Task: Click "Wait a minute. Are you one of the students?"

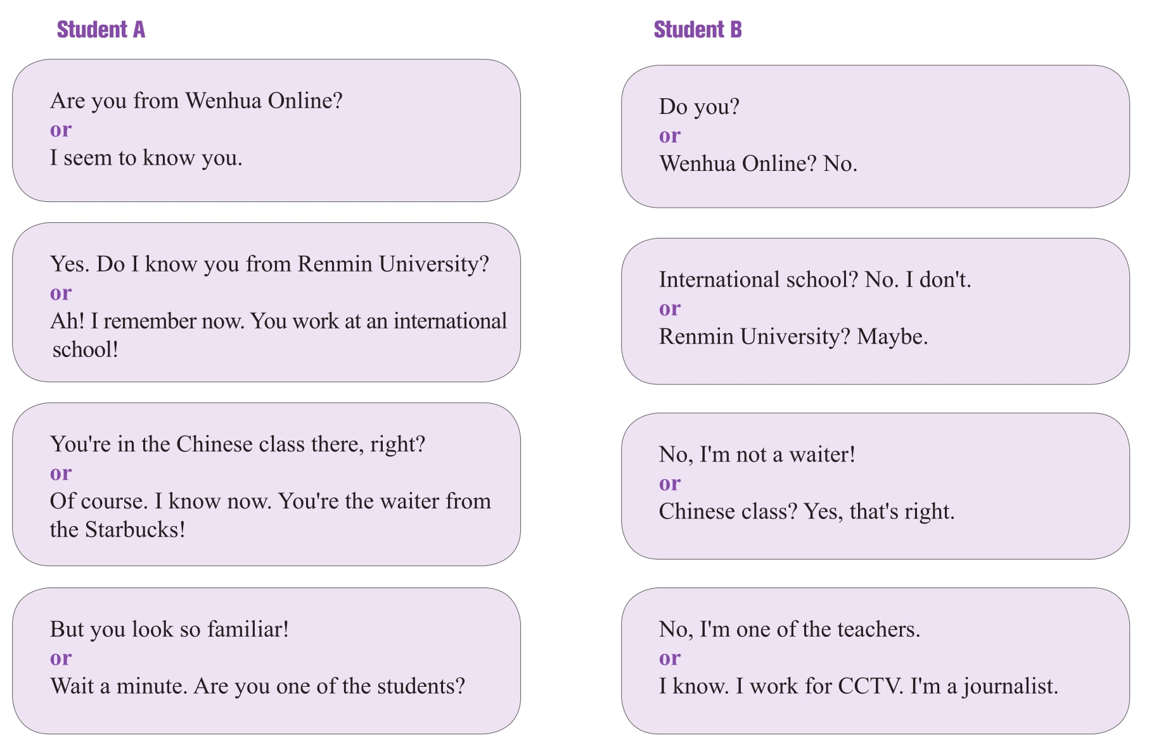Action: tap(257, 686)
